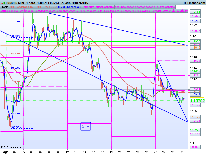The width and height of the screenshot is (206, 154).
Task: Toggle the 'MM (Simple 200)' indicator label
Action: coord(47,7)
